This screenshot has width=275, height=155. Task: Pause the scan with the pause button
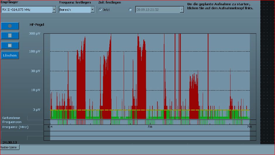[10, 35]
